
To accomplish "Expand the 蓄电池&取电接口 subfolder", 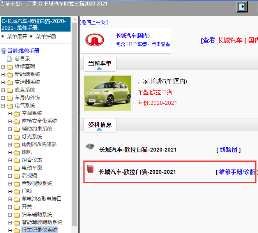I will click(10, 199).
